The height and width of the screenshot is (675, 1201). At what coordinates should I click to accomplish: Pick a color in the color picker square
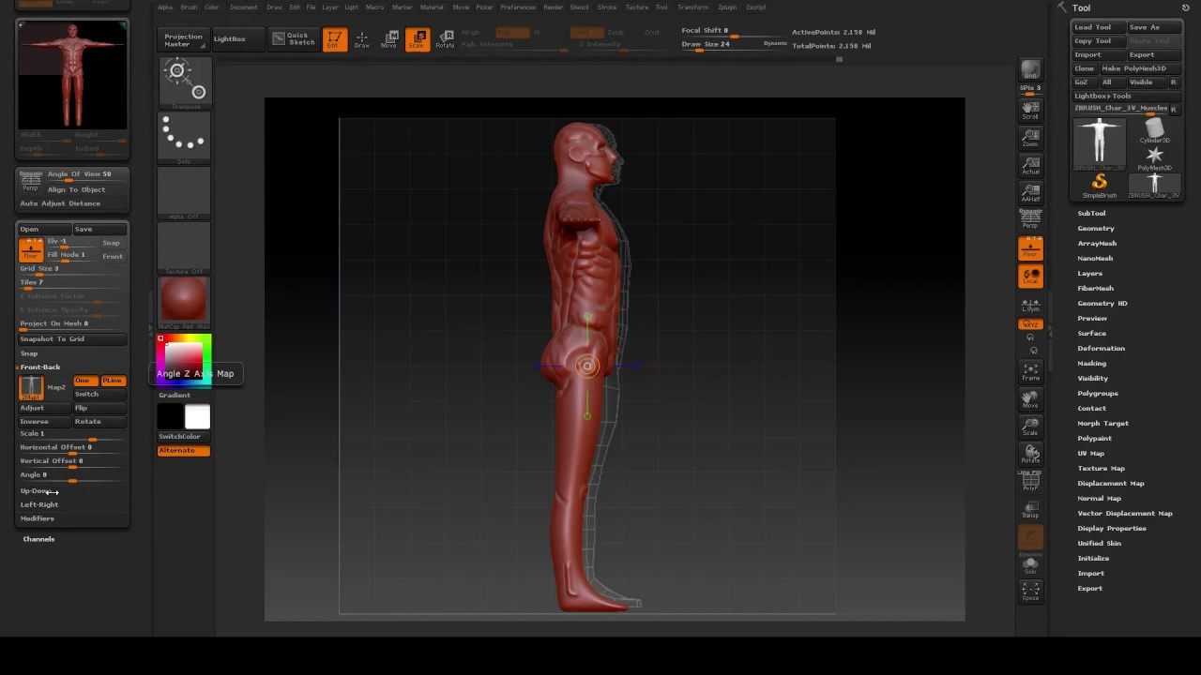tap(184, 360)
